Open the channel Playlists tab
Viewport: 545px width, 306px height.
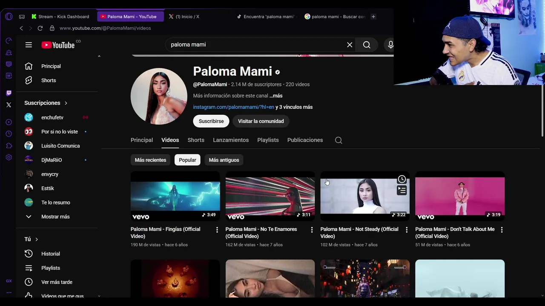click(x=268, y=140)
